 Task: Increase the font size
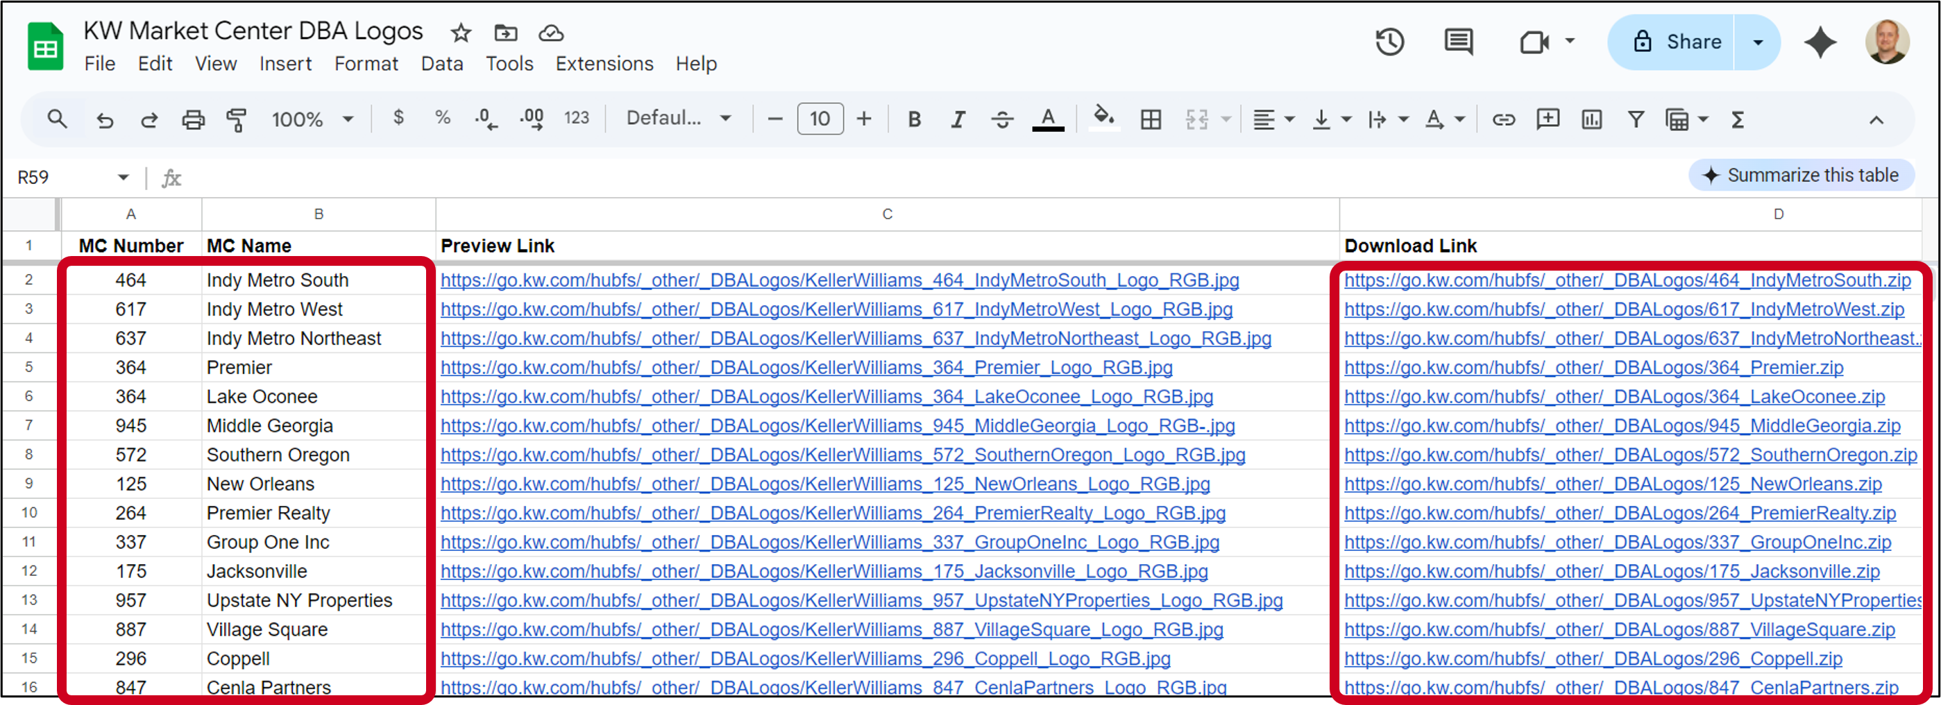pos(863,119)
